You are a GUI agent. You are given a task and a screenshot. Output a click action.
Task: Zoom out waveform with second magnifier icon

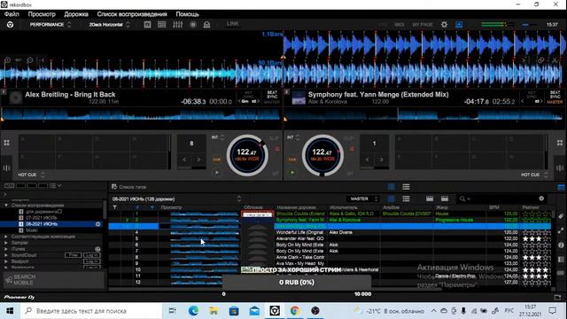tap(30, 60)
